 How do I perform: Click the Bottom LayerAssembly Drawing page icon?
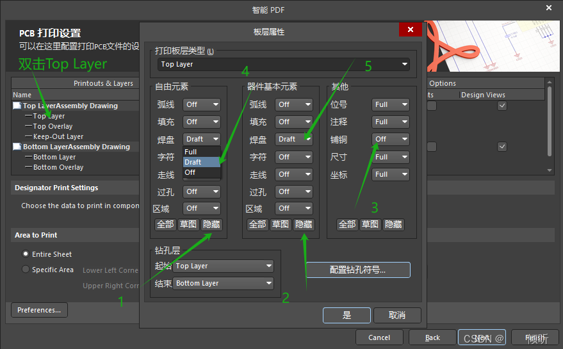17,147
